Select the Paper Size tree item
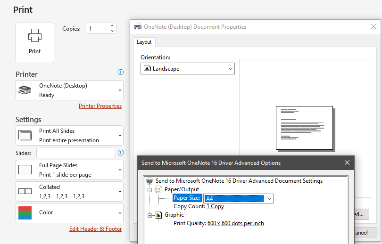The width and height of the screenshot is (382, 244). click(187, 198)
